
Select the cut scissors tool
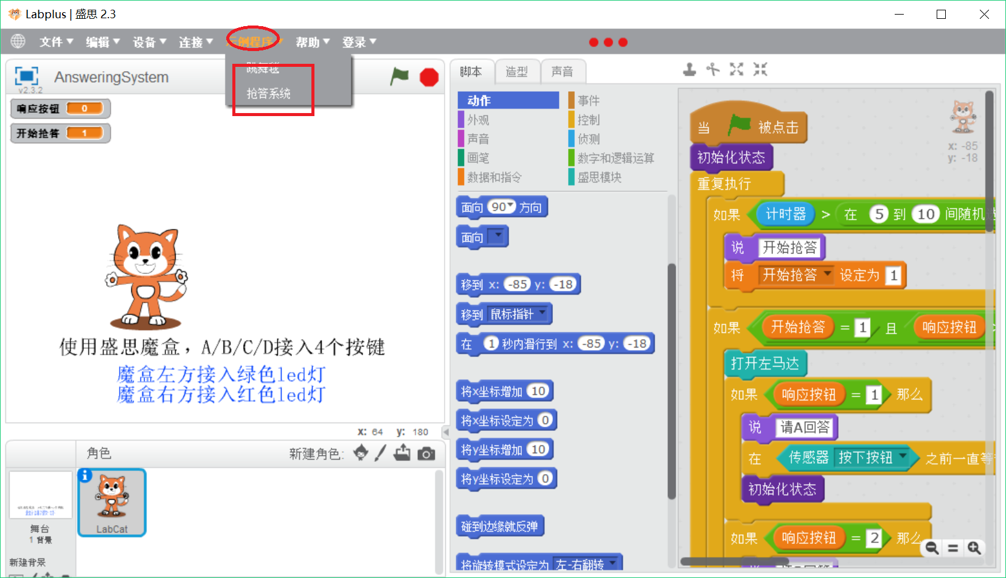coord(713,69)
